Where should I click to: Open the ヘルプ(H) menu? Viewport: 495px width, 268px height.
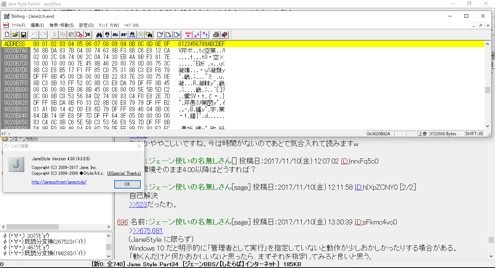coord(131,25)
